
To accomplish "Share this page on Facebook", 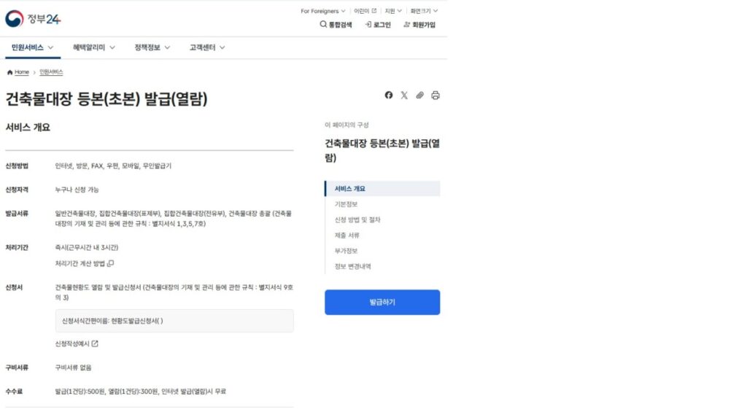I will coord(389,96).
